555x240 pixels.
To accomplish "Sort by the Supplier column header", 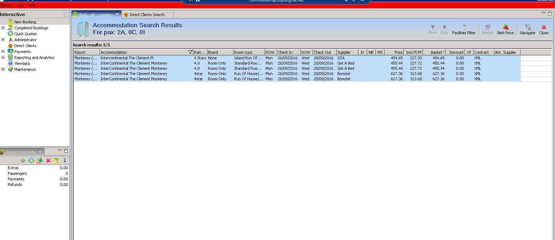I will click(347, 52).
